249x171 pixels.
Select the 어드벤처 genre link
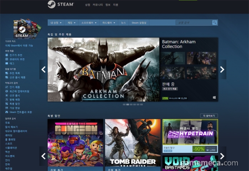coord(10,156)
